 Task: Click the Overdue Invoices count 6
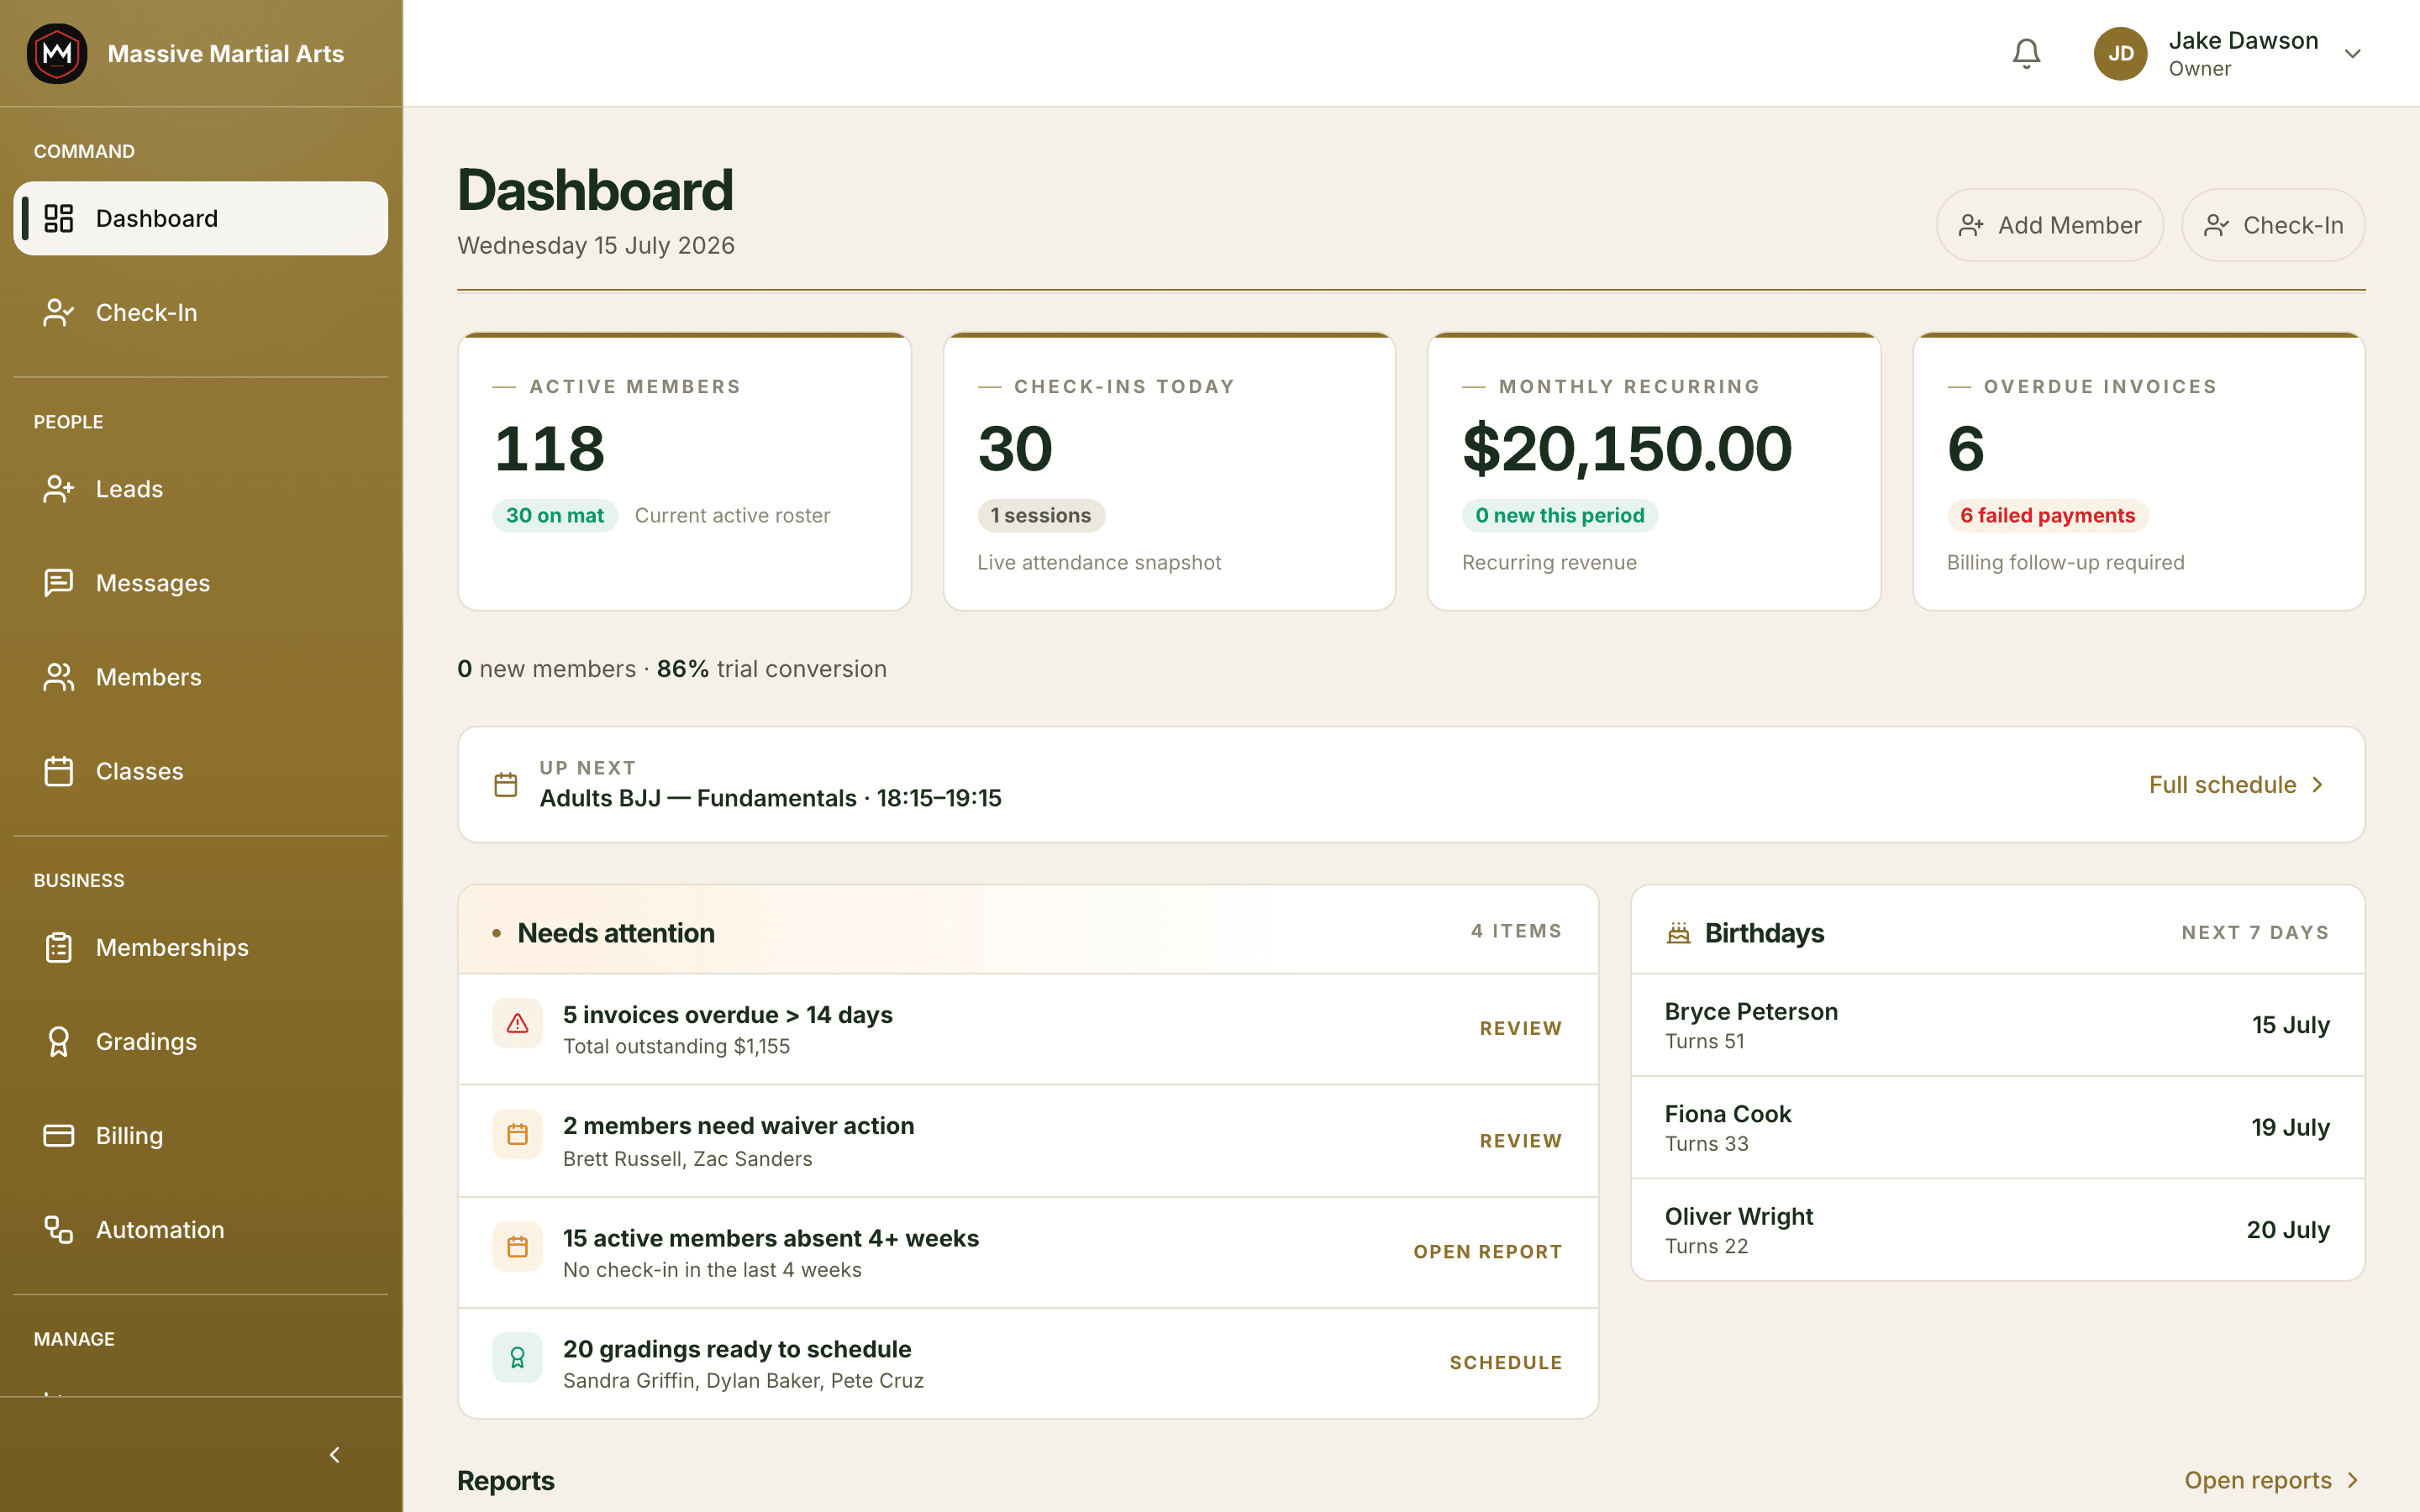point(1965,448)
